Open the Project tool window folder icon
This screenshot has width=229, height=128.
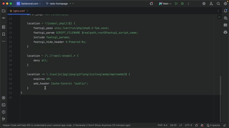(x=4, y=11)
